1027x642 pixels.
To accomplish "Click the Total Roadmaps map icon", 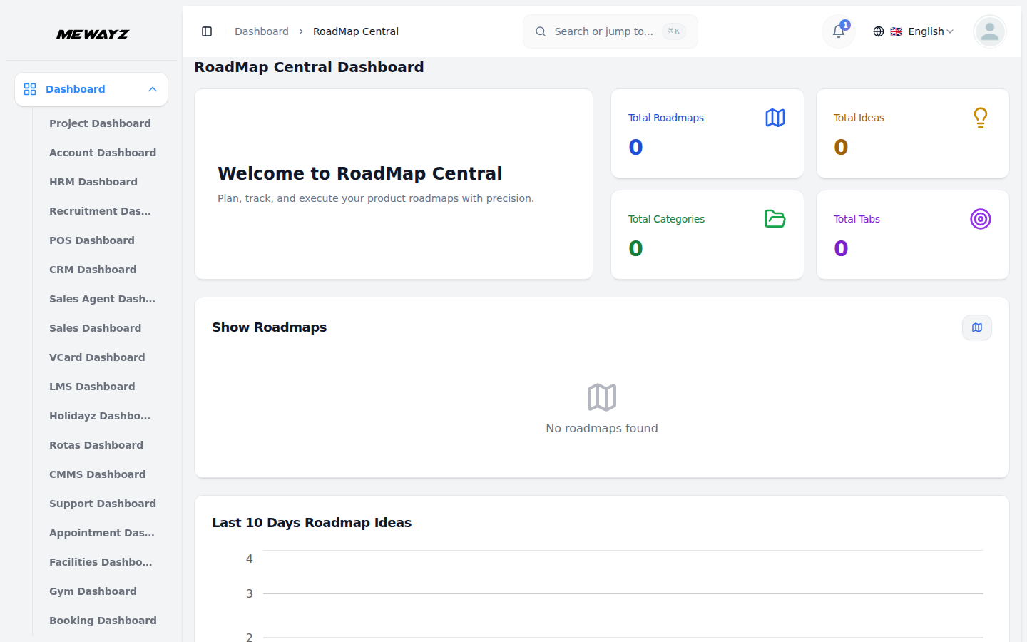I will tap(775, 118).
